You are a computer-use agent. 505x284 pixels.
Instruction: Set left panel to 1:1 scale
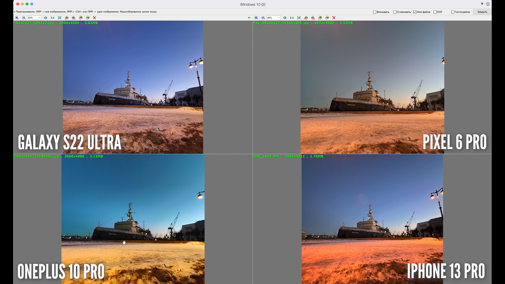coord(52,18)
